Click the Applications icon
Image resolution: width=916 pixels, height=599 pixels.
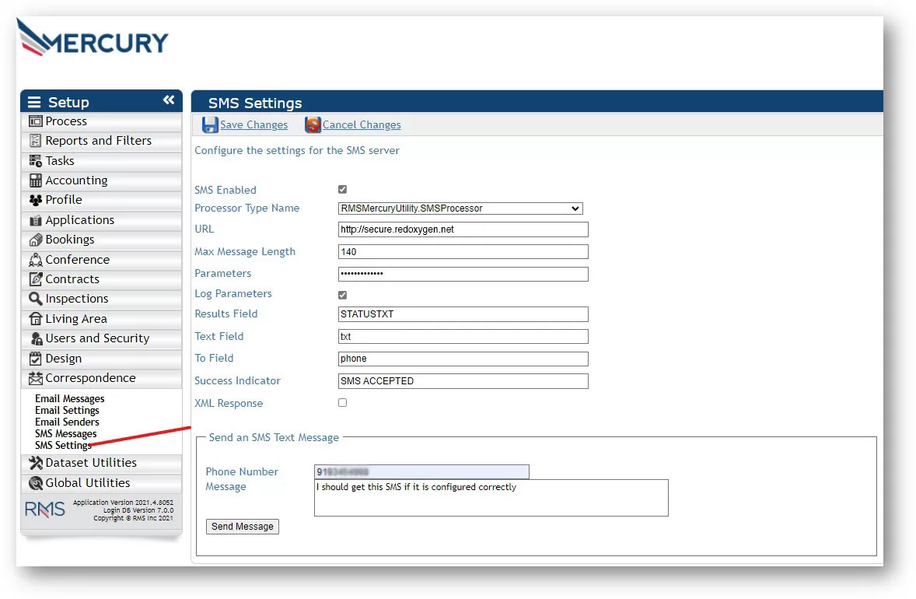[x=36, y=220]
